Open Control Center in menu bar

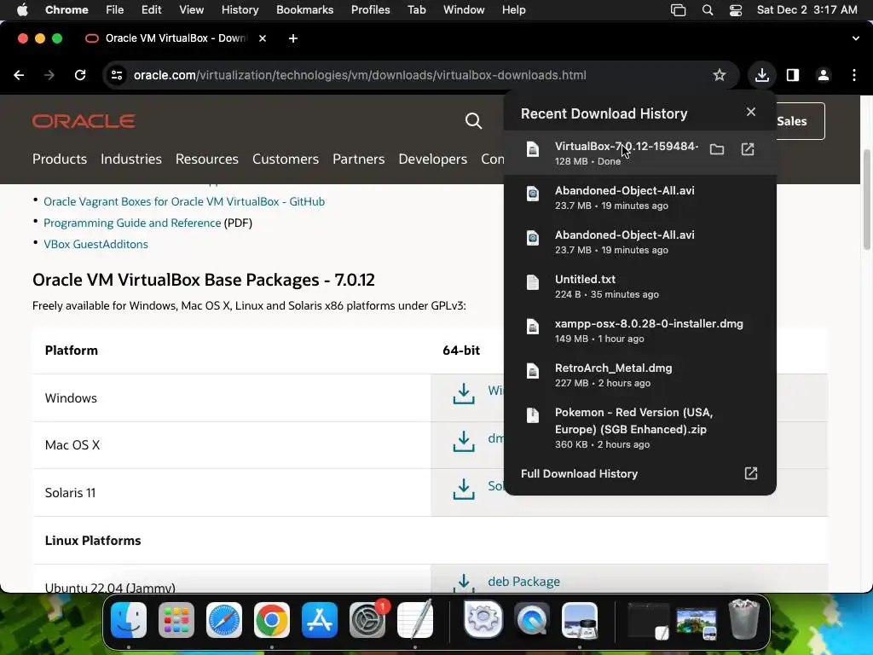point(736,10)
